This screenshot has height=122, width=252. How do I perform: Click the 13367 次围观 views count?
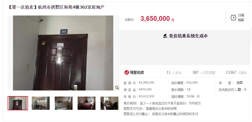pyautogui.click(x=236, y=72)
